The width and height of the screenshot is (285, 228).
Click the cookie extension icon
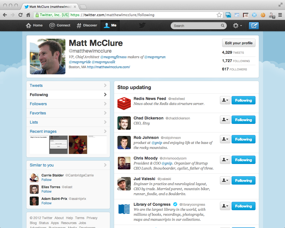[x=263, y=15]
